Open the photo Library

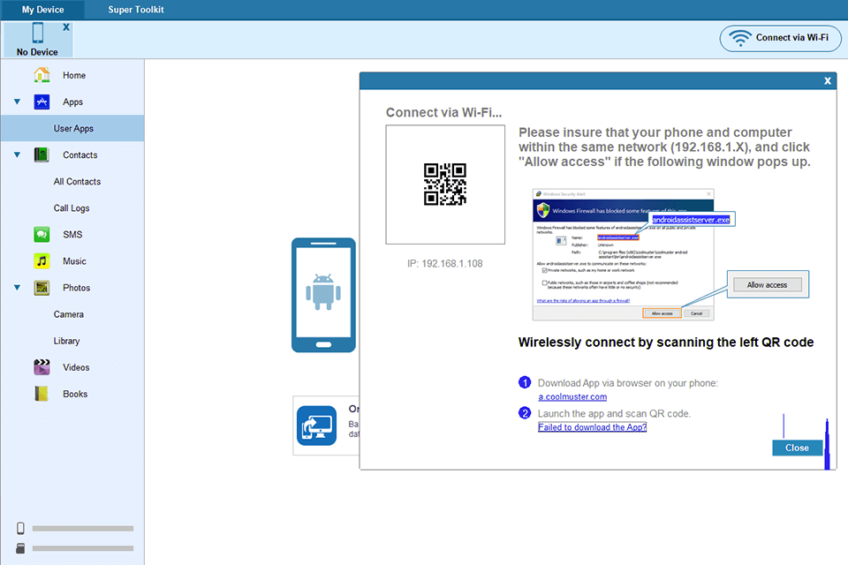pos(75,340)
